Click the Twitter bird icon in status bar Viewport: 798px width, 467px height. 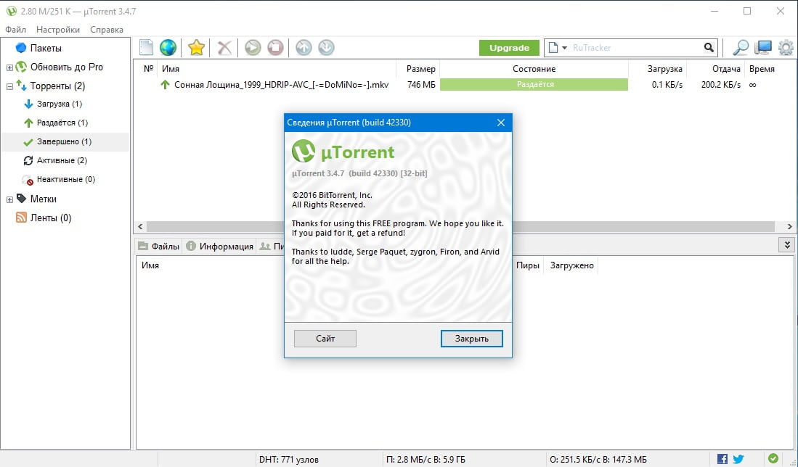point(738,458)
